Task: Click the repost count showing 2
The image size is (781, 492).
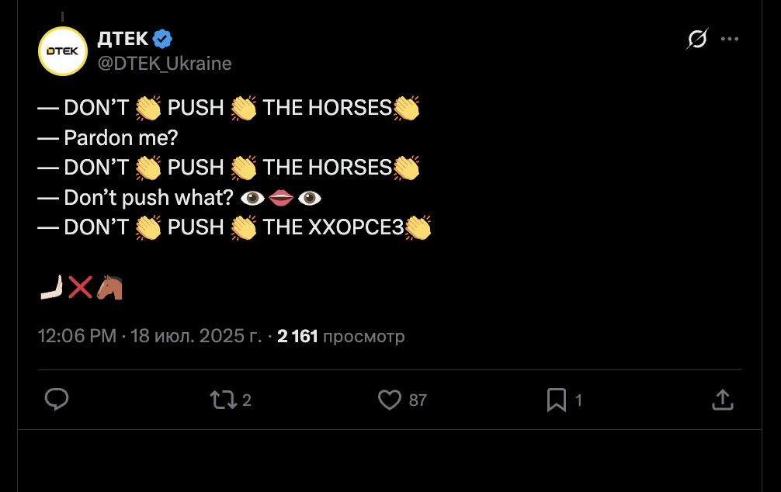Action: point(247,400)
